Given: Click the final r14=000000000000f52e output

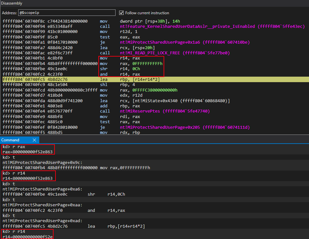Looking at the screenshot, I should pyautogui.click(x=27, y=236).
